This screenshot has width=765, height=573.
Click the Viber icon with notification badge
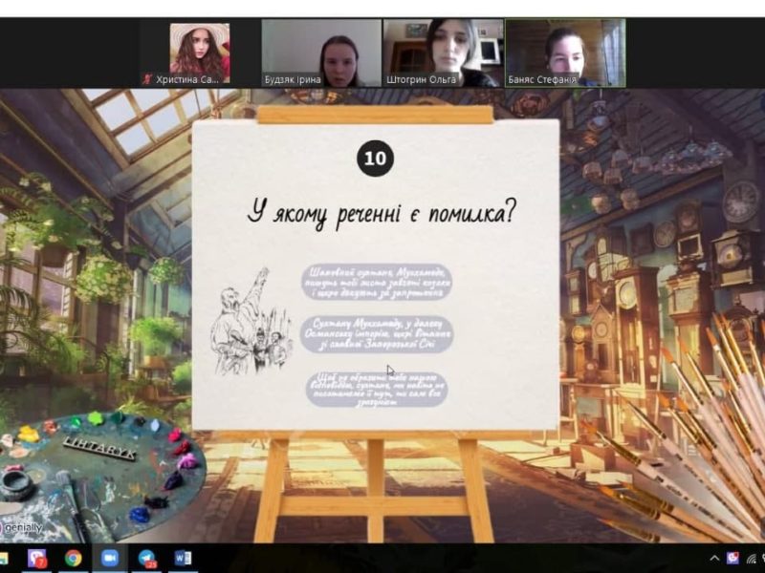click(x=37, y=558)
